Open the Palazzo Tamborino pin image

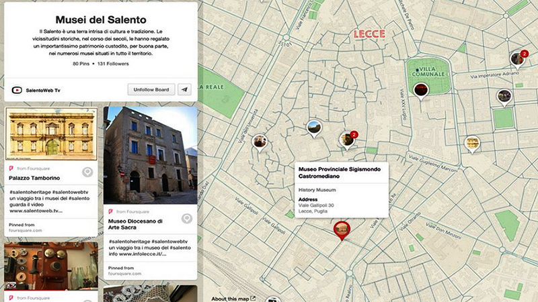pos(51,134)
